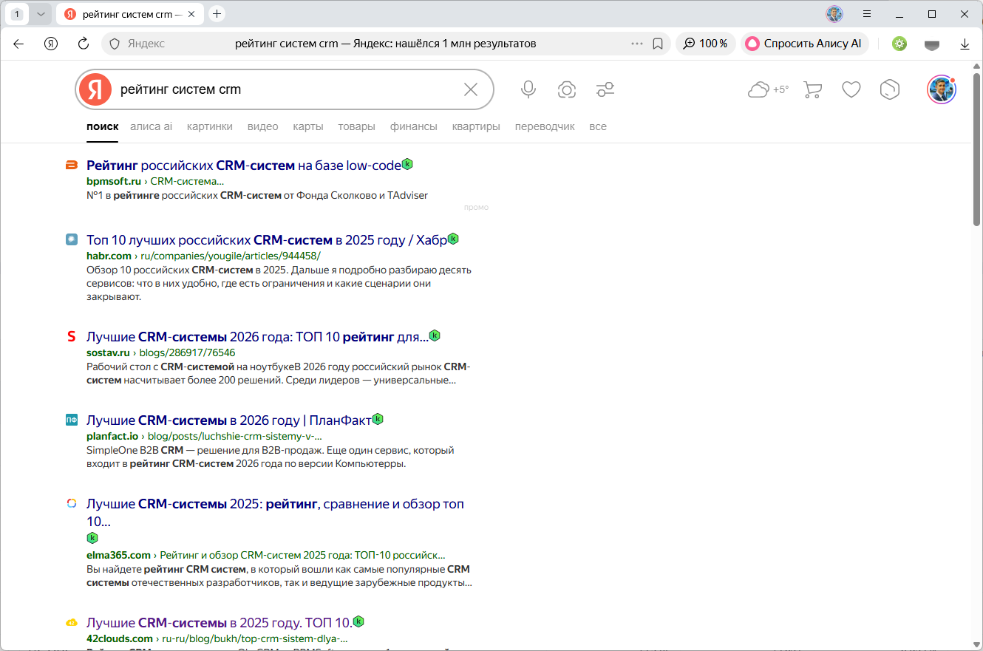Switch to the видео tab
Viewport: 983px width, 651px height.
point(262,126)
